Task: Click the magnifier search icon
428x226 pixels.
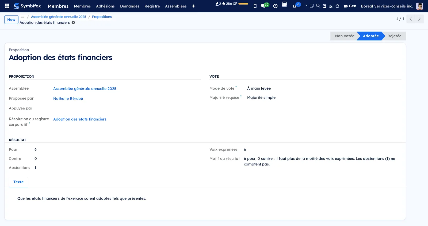Action: coord(318,6)
